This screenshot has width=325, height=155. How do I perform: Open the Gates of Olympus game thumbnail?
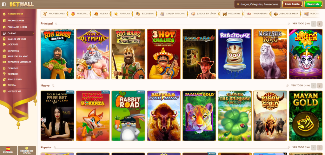[x=93, y=54]
